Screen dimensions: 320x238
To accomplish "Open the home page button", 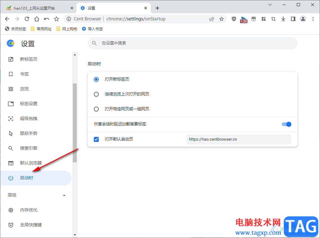I will (37, 19).
